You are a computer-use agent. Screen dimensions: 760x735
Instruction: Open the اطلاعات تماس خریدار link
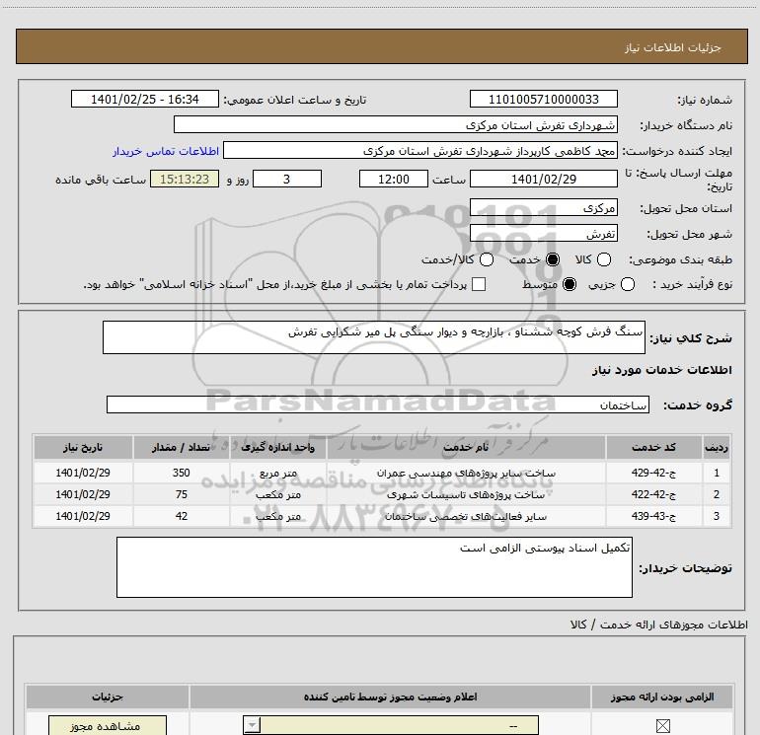tap(166, 151)
